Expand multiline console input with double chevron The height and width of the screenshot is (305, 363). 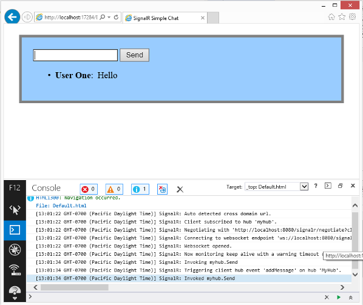(350, 297)
